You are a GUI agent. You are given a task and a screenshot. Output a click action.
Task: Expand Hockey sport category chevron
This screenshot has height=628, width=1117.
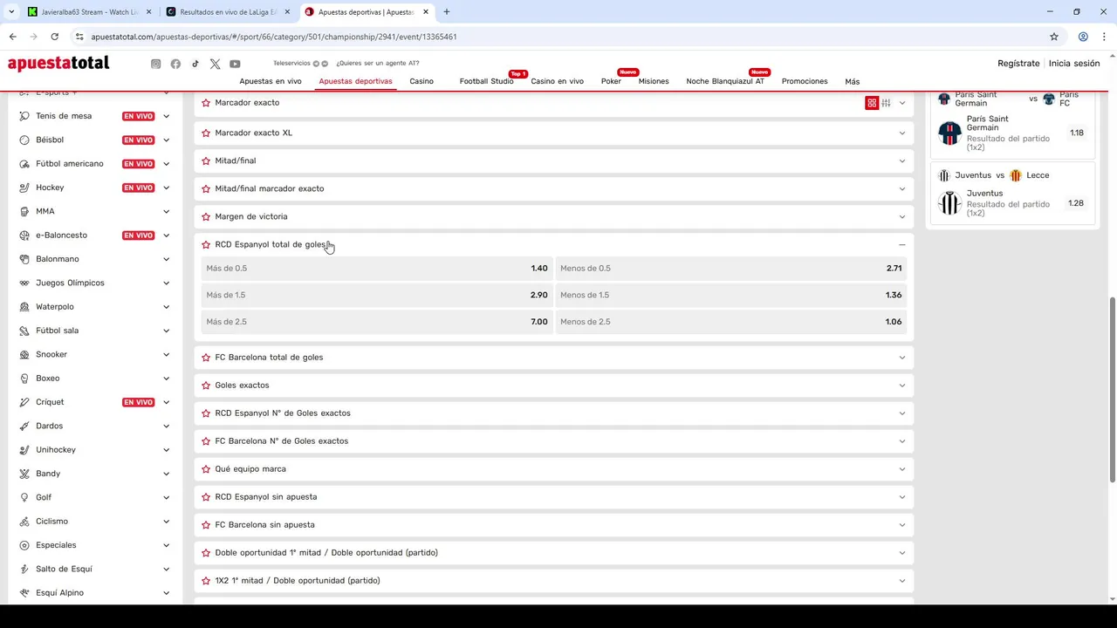pyautogui.click(x=166, y=188)
